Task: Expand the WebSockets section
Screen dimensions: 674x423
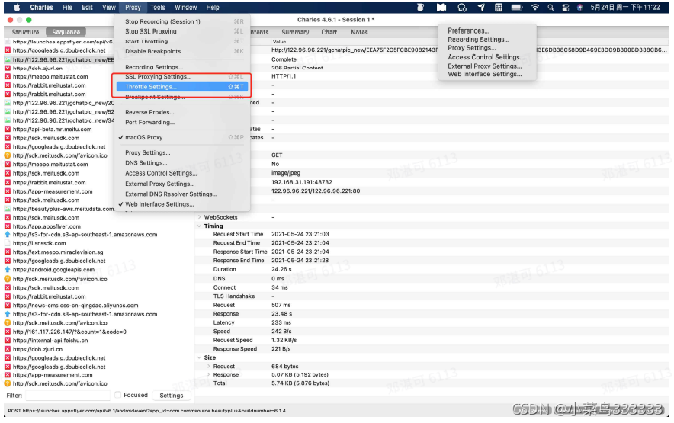Action: [x=200, y=217]
